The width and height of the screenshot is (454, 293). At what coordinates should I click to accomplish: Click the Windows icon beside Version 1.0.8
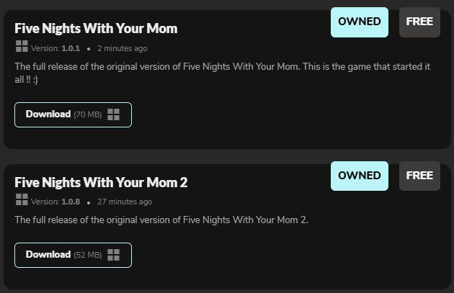pos(22,201)
